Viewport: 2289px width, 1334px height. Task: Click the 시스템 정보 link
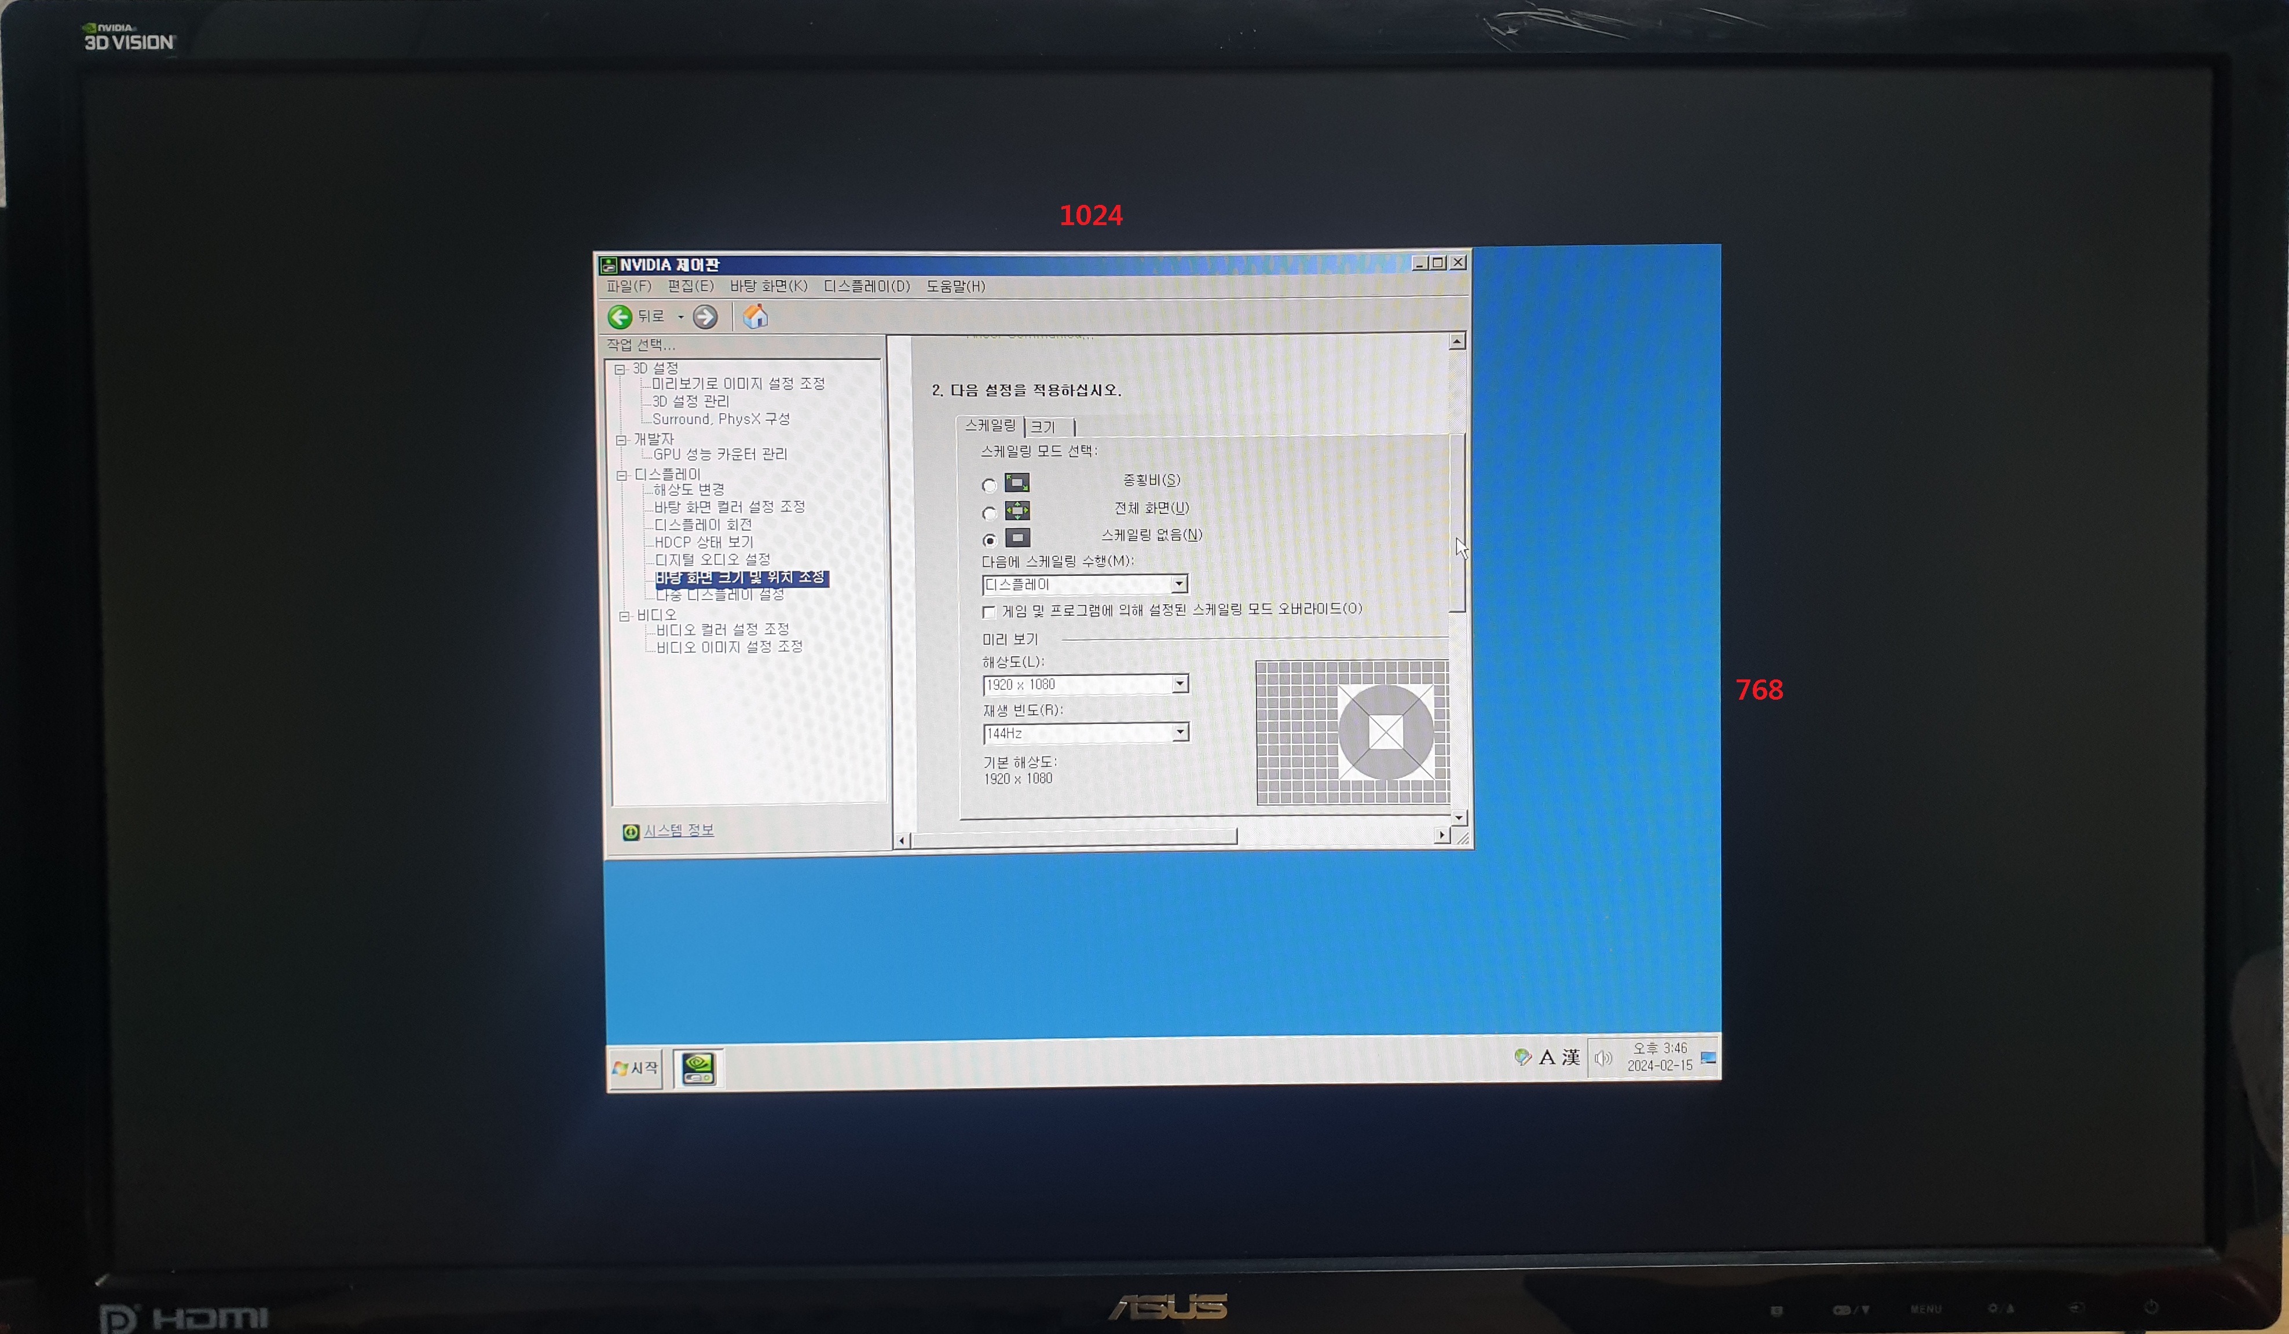(x=679, y=831)
